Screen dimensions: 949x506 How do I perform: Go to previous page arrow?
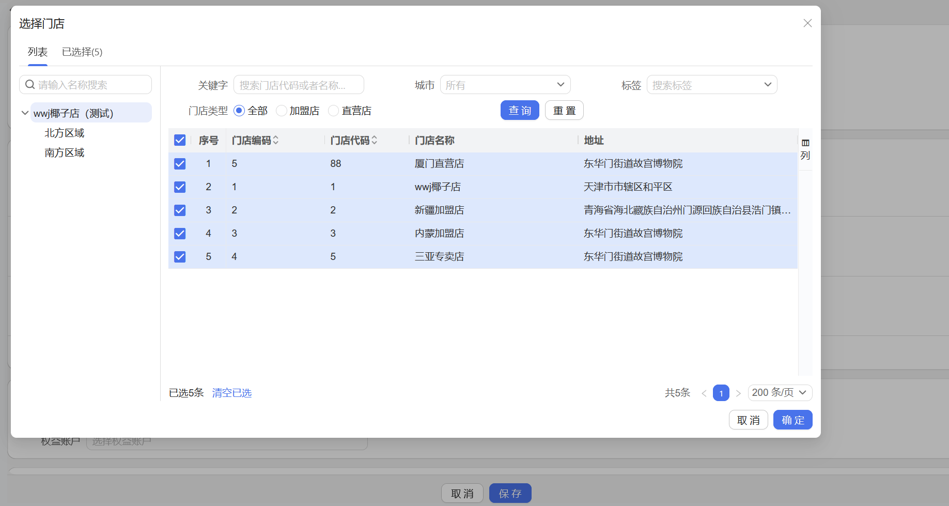tap(704, 393)
